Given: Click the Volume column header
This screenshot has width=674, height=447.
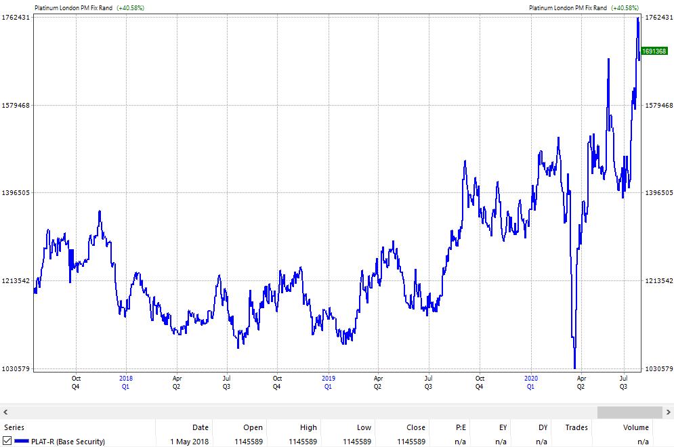Looking at the screenshot, I should 635,427.
